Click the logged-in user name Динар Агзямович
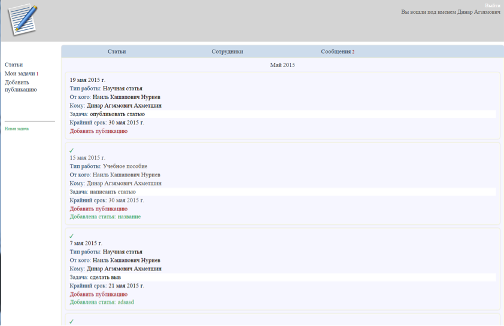 point(479,12)
